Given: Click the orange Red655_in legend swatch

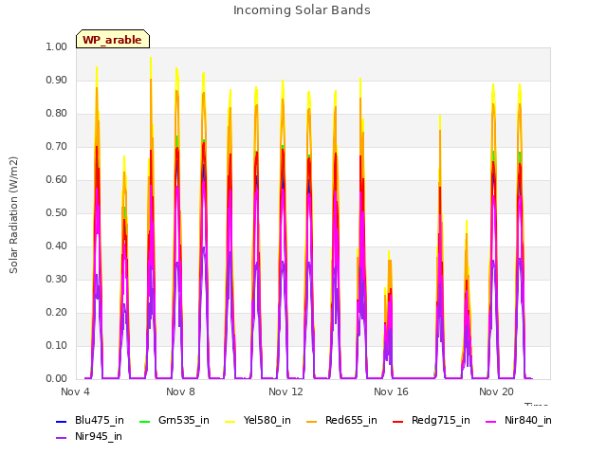Looking at the screenshot, I should 312,421.
